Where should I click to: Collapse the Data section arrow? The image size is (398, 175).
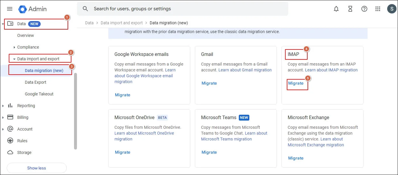click(x=3, y=24)
